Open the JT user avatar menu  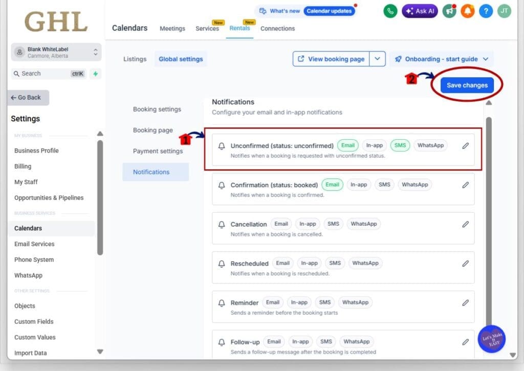pyautogui.click(x=504, y=11)
